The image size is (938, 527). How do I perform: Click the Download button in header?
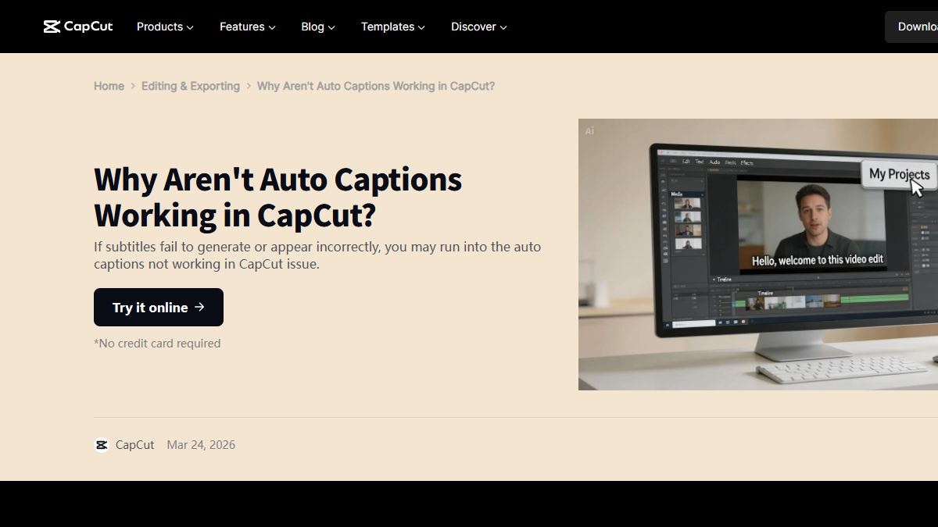click(911, 27)
